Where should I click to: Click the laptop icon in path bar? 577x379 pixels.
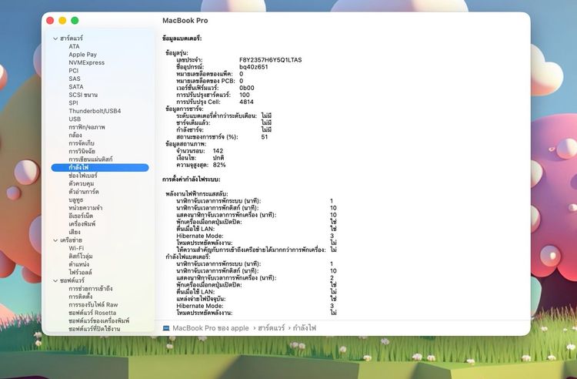[x=166, y=328]
